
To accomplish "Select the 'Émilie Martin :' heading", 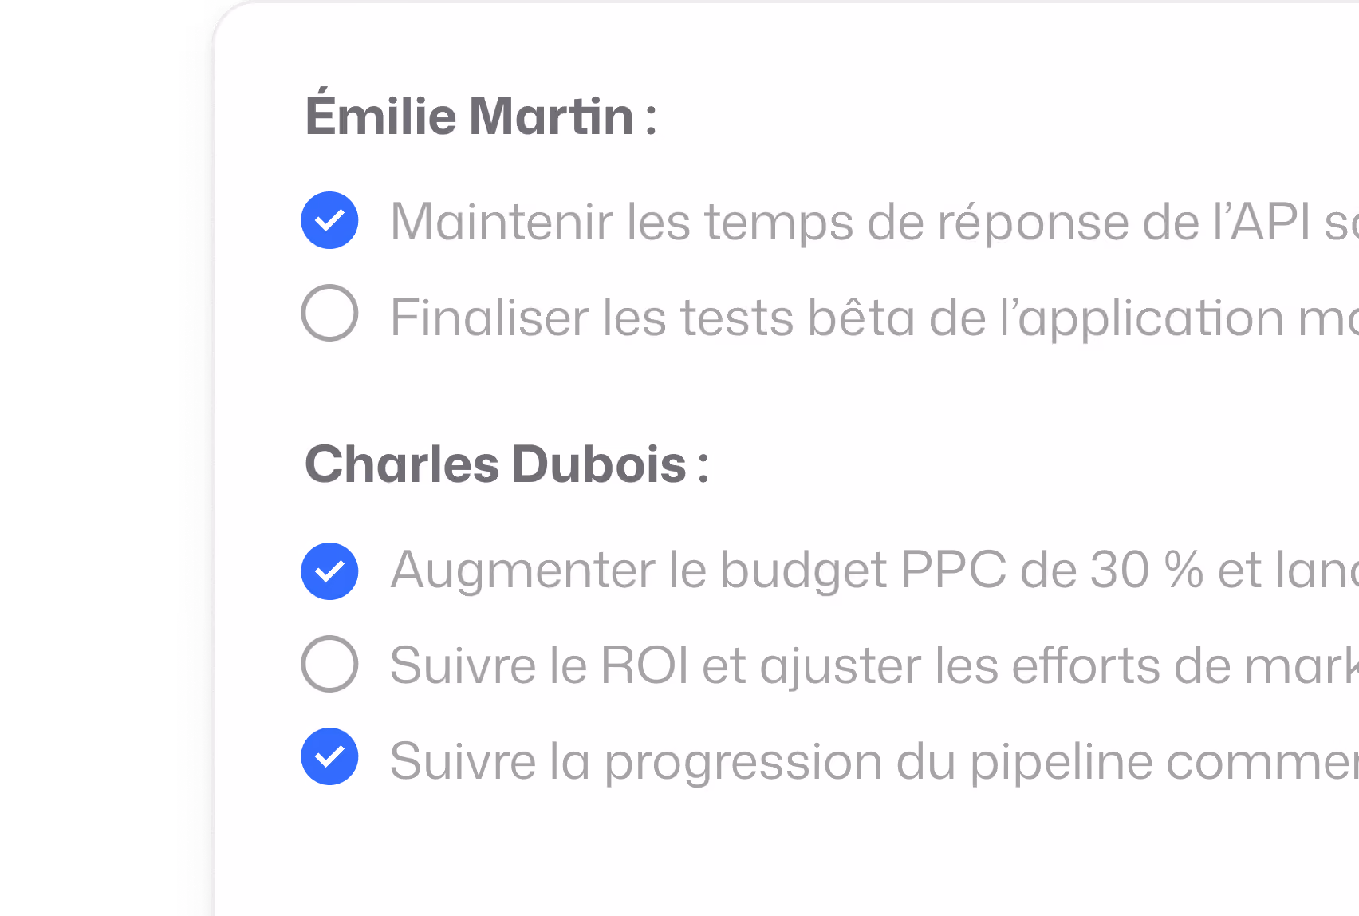I will point(481,116).
